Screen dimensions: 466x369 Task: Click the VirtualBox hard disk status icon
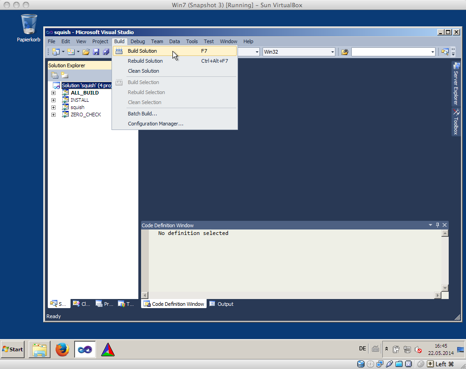(x=360, y=364)
